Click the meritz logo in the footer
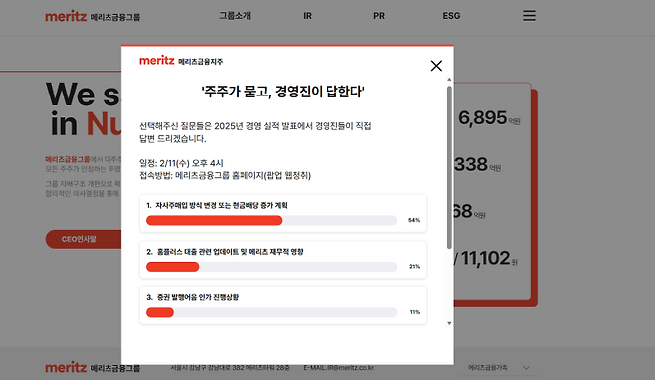Screen dimensions: 655x380 click(93, 367)
